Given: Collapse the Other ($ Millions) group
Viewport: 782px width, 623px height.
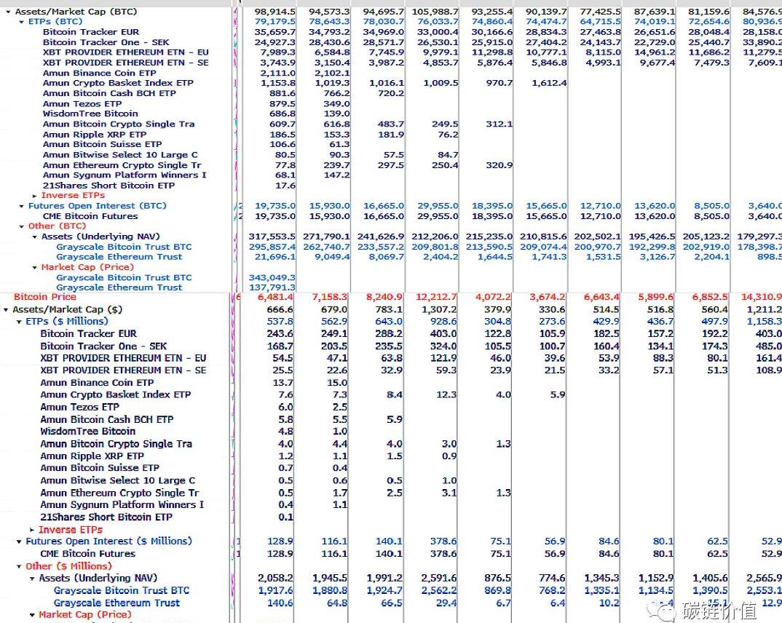Looking at the screenshot, I should point(19,566).
